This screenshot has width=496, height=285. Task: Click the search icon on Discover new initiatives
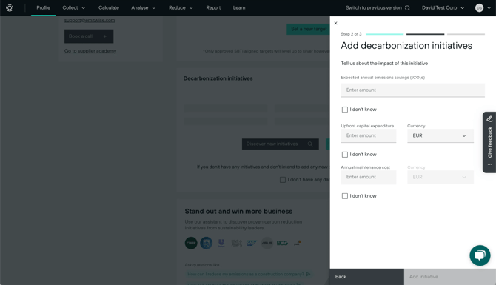[x=310, y=144]
